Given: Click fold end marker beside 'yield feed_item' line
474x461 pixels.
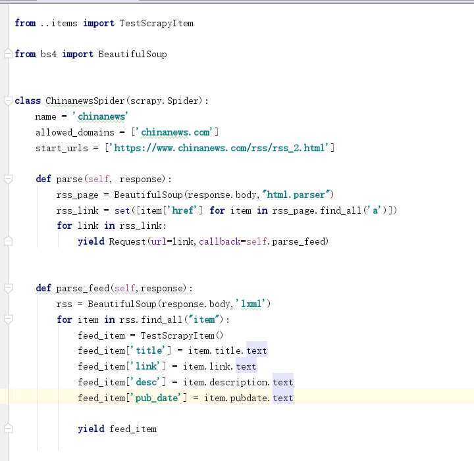Looking at the screenshot, I should pyautogui.click(x=8, y=428).
